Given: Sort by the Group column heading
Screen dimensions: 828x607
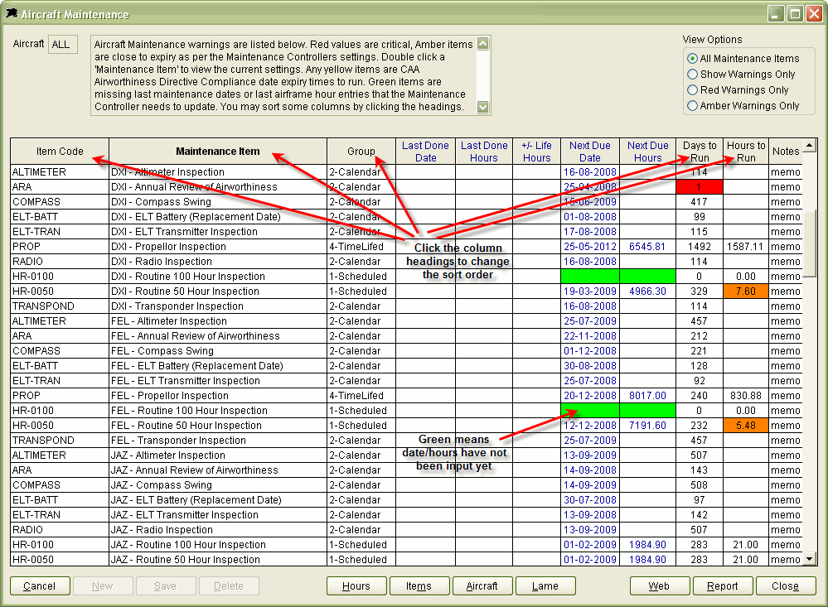Looking at the screenshot, I should pyautogui.click(x=361, y=152).
